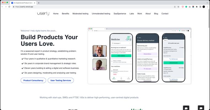The height and width of the screenshot is (110, 210).
Task: Open a new browser tab
Action: (x=39, y=3)
